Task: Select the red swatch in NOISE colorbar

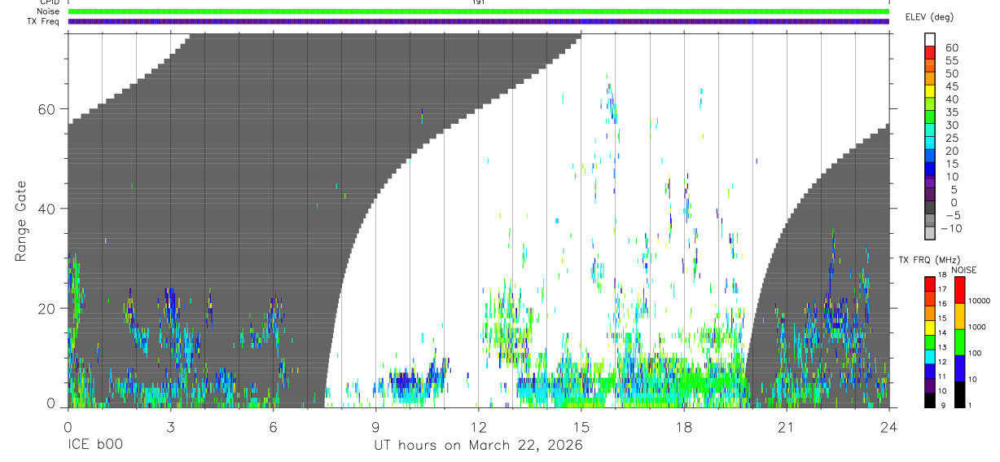Action: click(959, 290)
